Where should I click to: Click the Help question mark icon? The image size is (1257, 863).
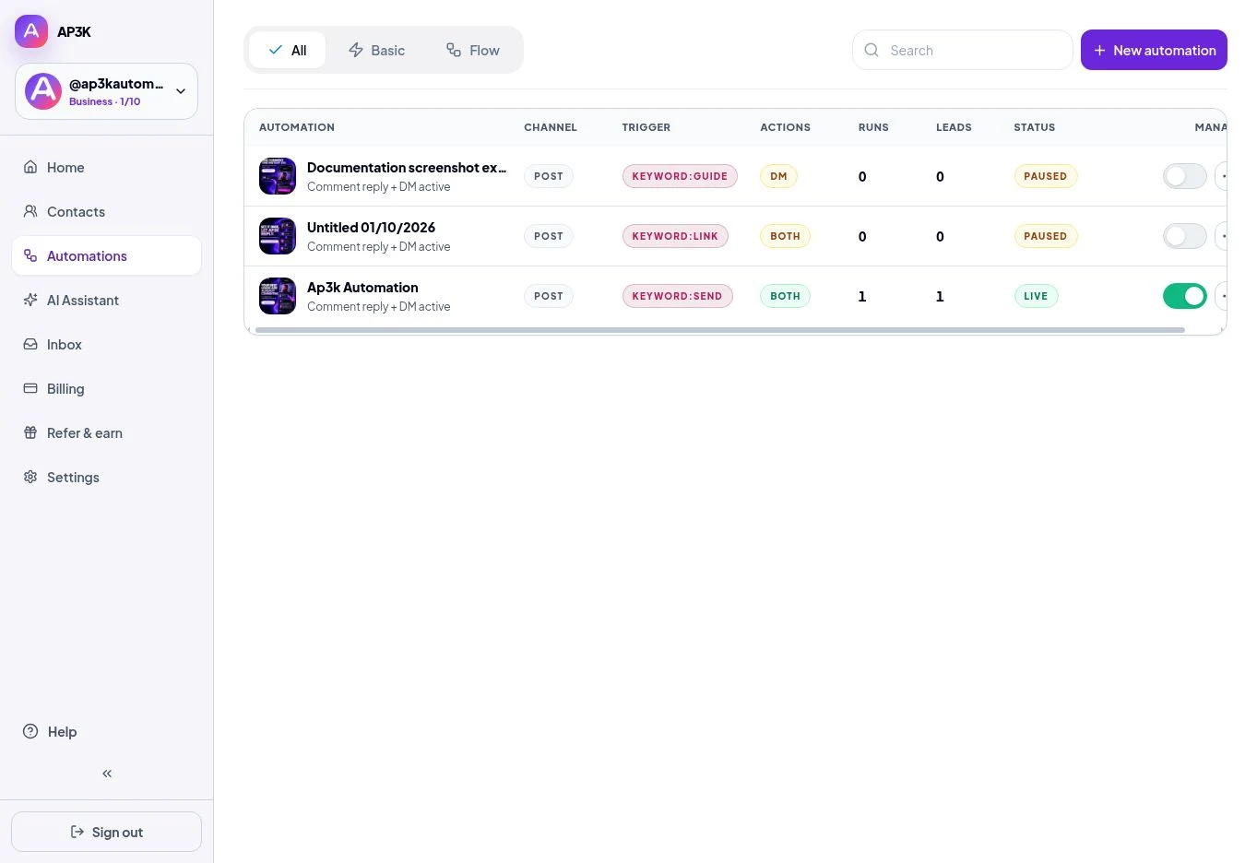point(30,731)
